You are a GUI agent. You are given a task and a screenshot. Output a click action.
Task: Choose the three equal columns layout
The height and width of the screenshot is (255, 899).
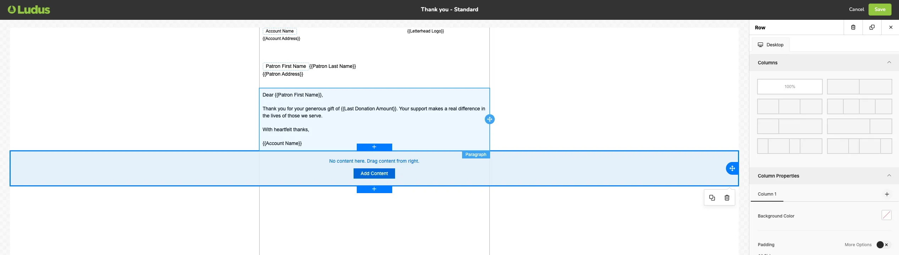click(789, 106)
